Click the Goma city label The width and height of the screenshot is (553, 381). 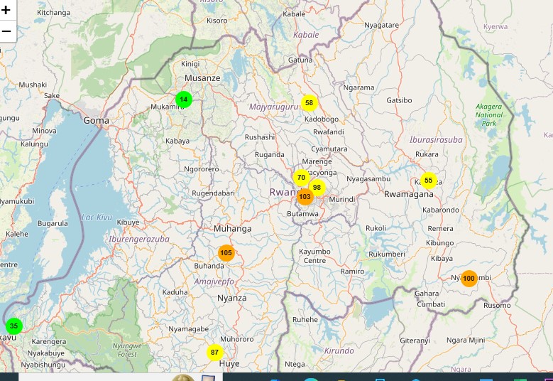[97, 120]
